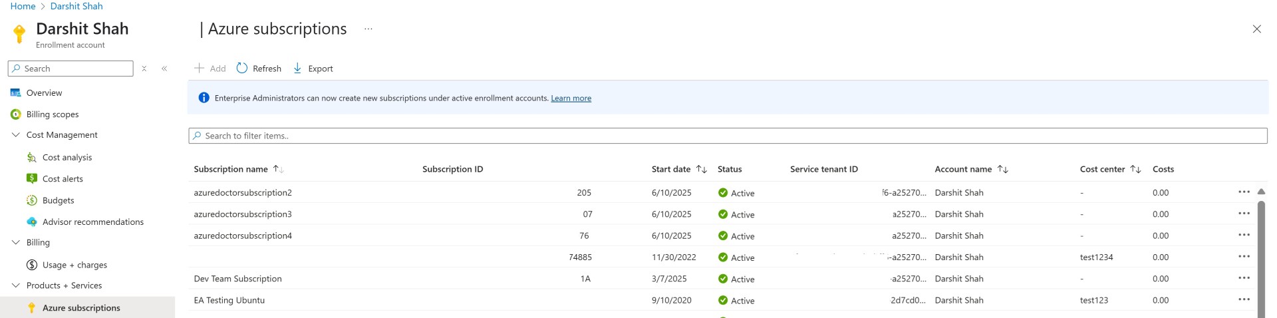Open more actions for Dev Team Subscription row

click(x=1244, y=278)
